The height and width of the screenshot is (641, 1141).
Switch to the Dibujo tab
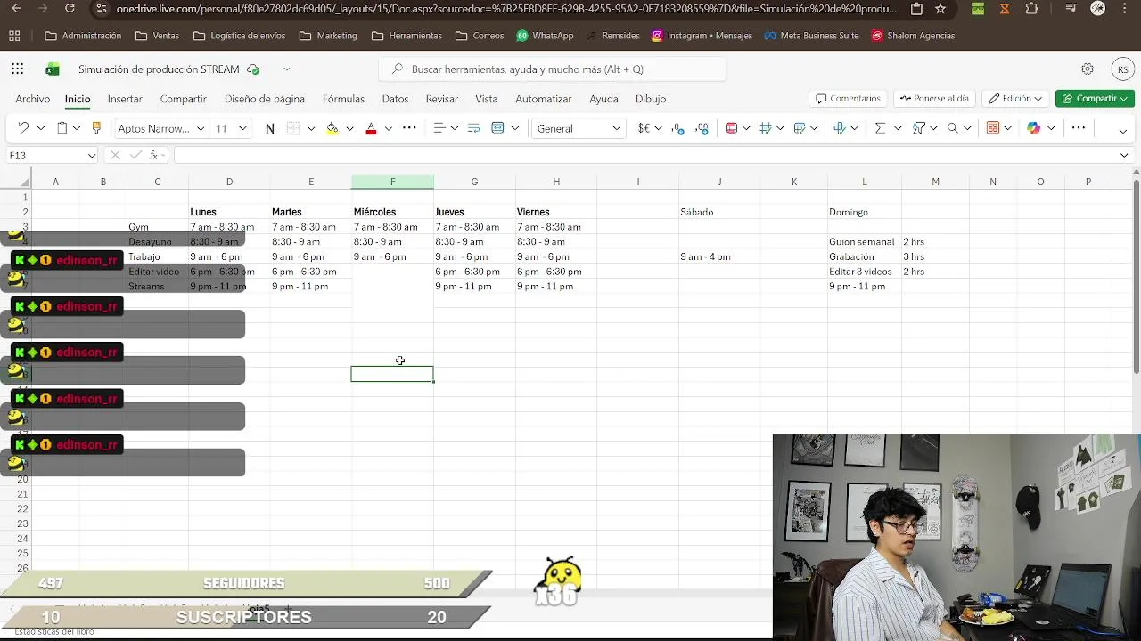click(651, 99)
